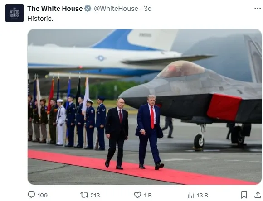Click the views count beside the chart icon

point(202,195)
